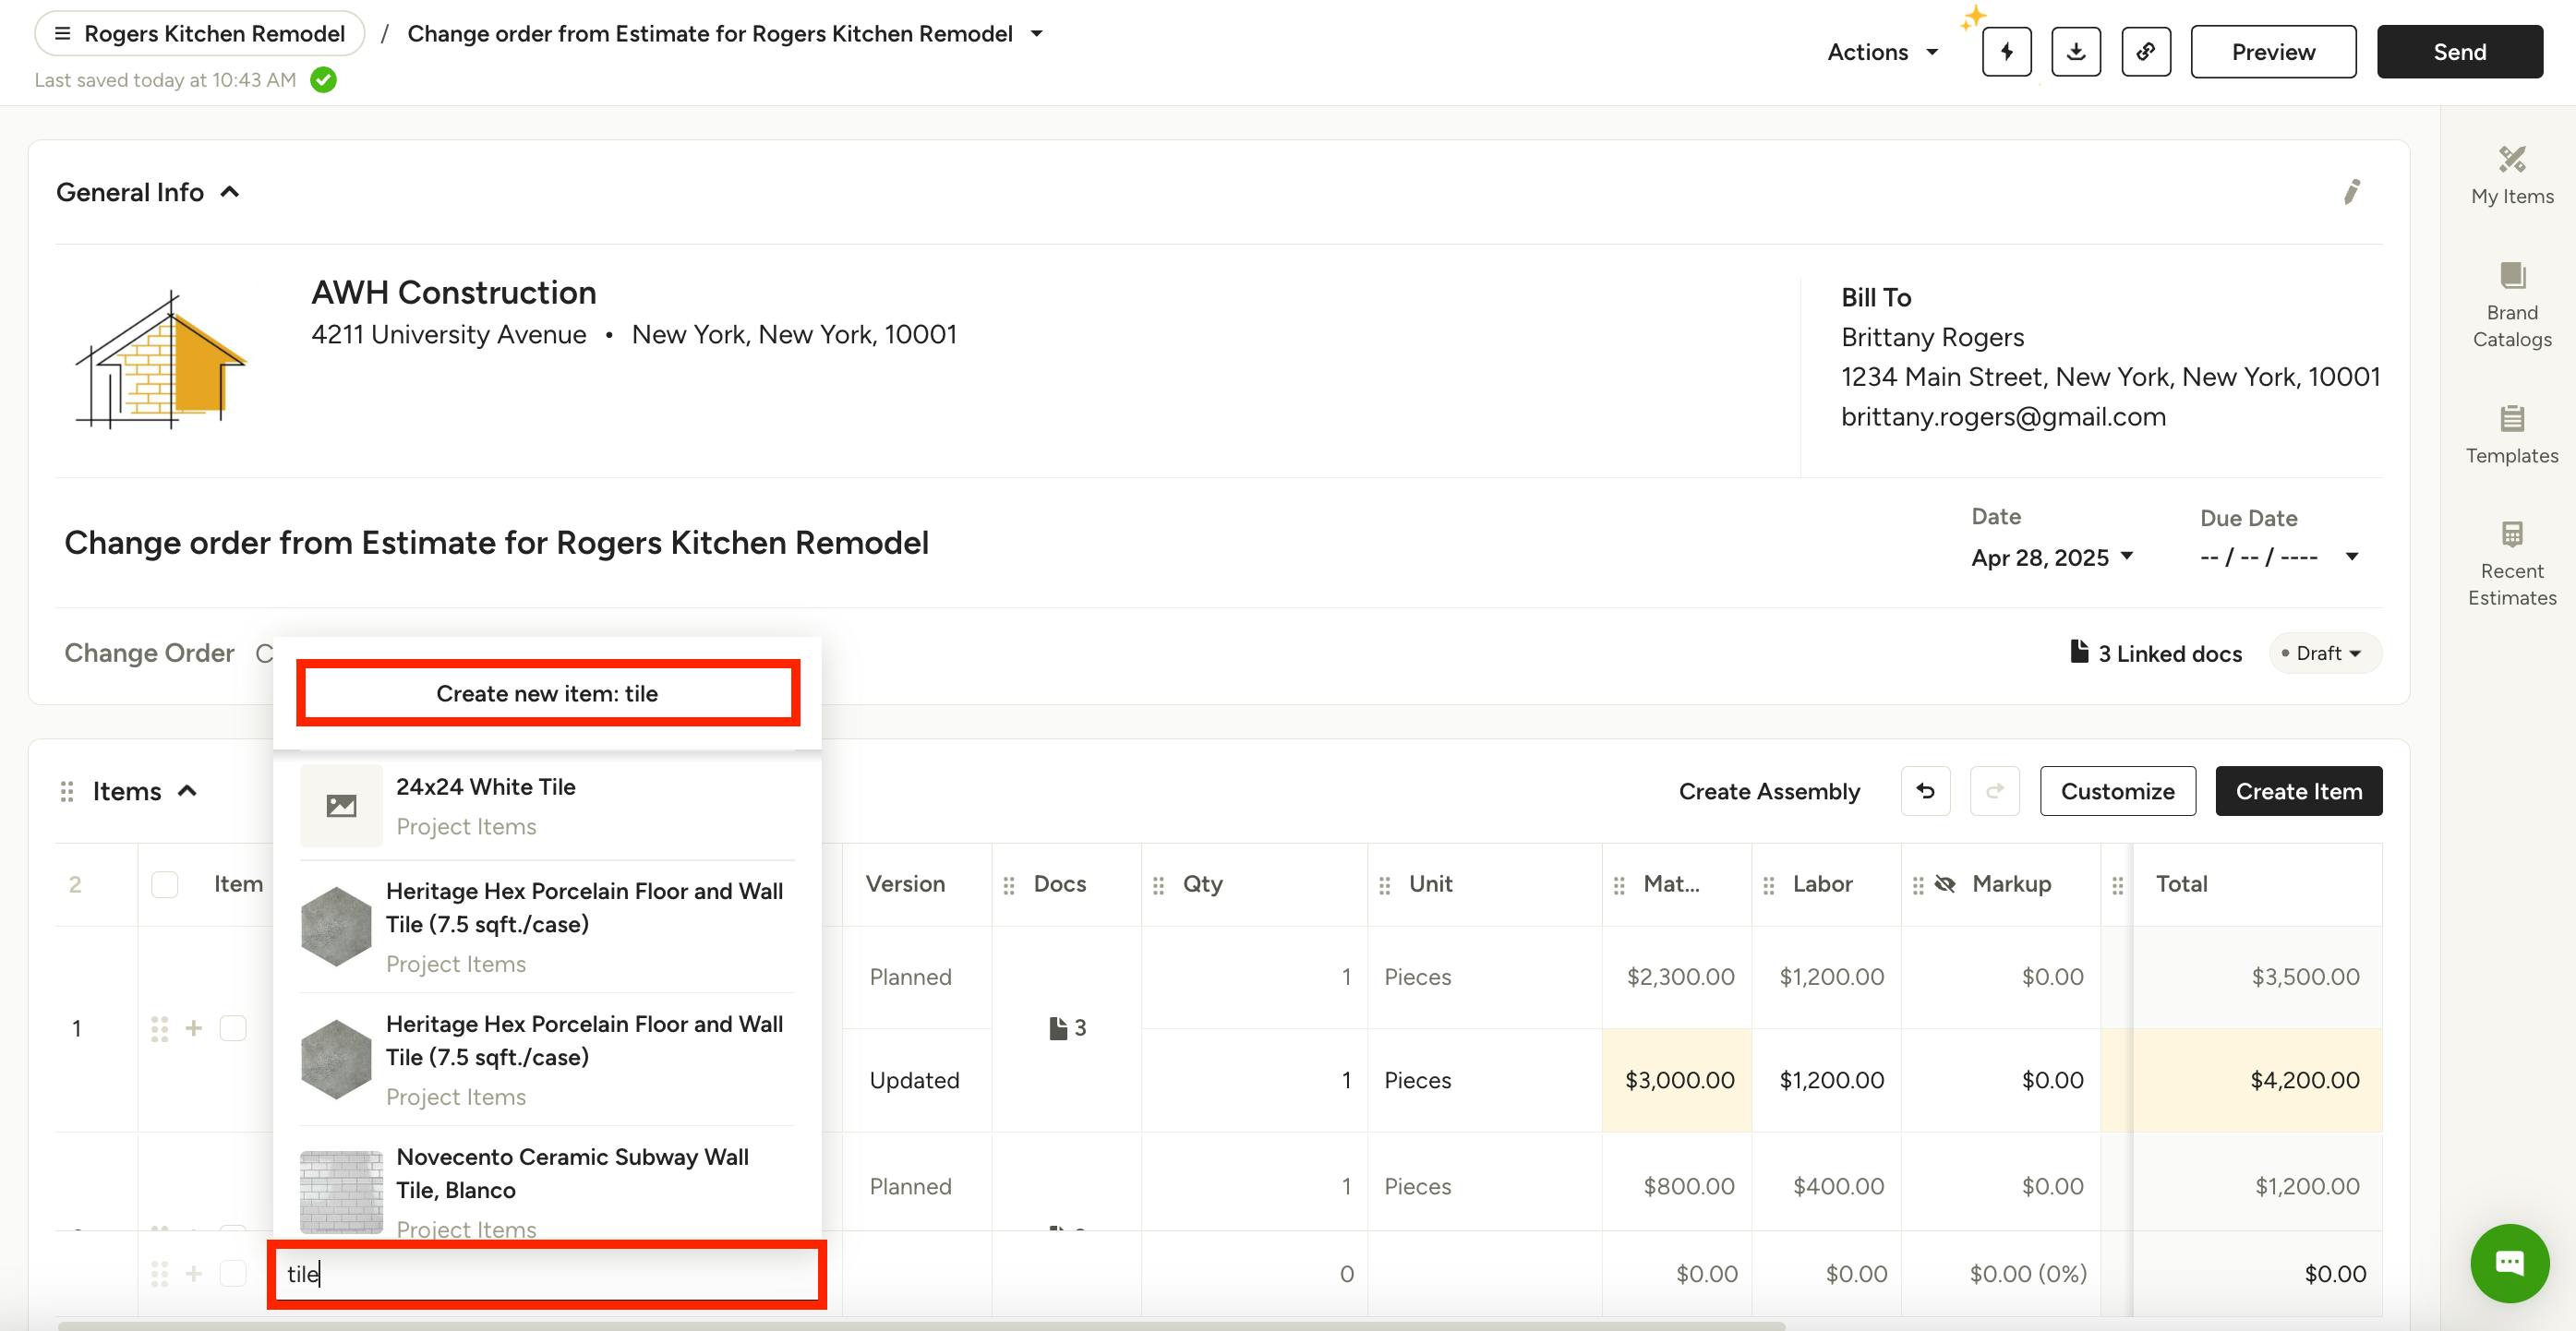Click the lightning bolt quick actions icon
Screen dimensions: 2576x1331
tap(2006, 52)
